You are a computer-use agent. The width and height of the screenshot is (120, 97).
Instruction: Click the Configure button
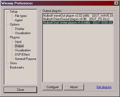[52, 87]
